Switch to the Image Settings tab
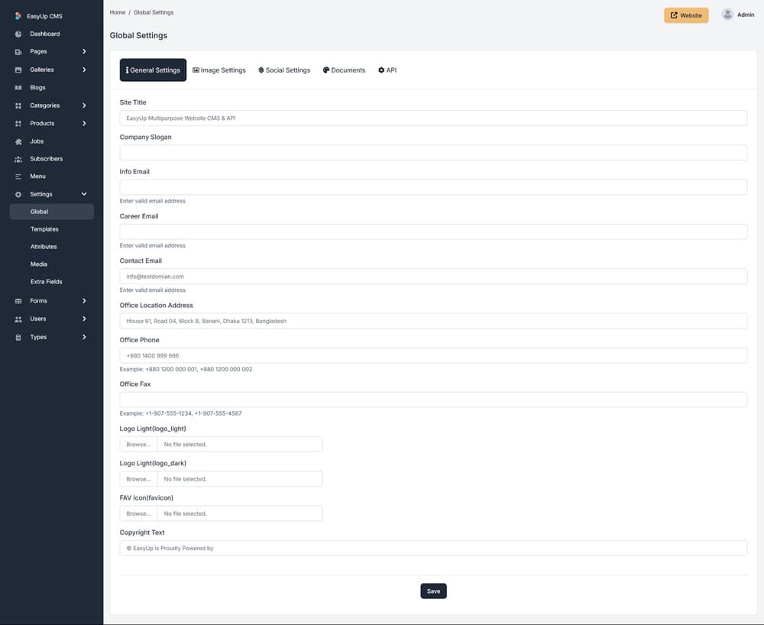 pyautogui.click(x=219, y=70)
